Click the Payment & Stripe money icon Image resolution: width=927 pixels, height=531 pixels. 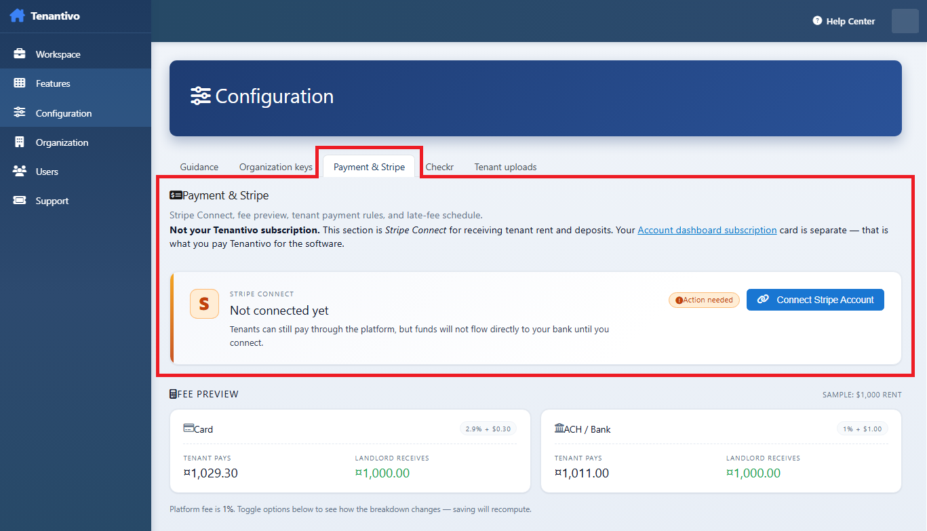pos(176,195)
